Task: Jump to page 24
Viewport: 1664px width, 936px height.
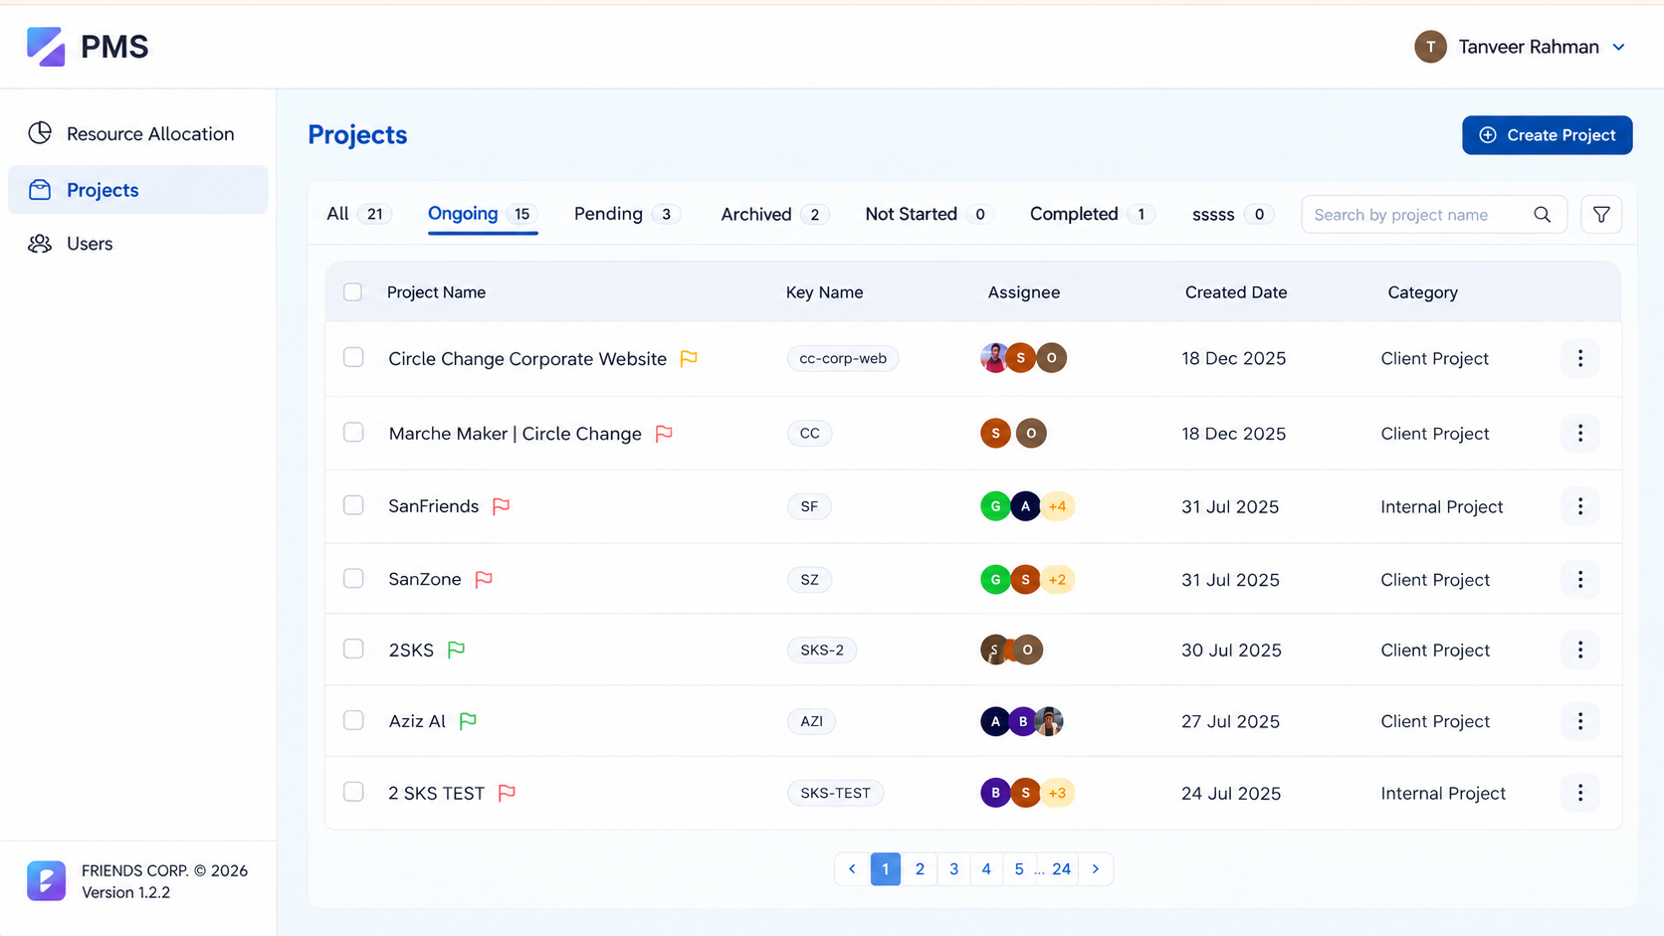Action: tap(1062, 869)
